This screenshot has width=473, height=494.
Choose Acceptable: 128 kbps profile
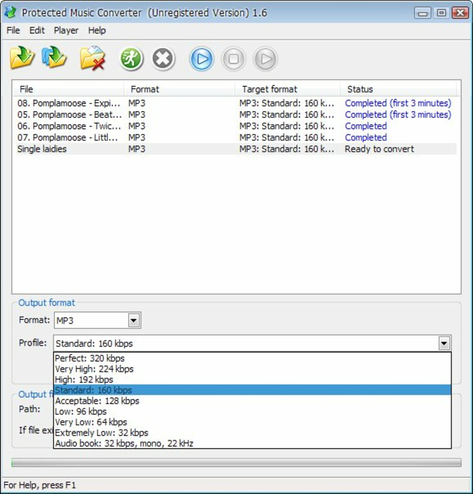(x=252, y=401)
